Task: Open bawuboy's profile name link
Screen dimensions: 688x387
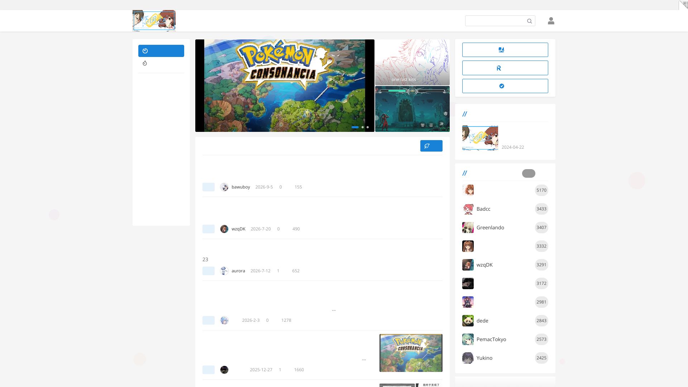Action: click(x=241, y=187)
